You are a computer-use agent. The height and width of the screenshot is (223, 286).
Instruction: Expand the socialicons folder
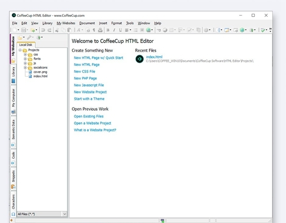point(25,68)
